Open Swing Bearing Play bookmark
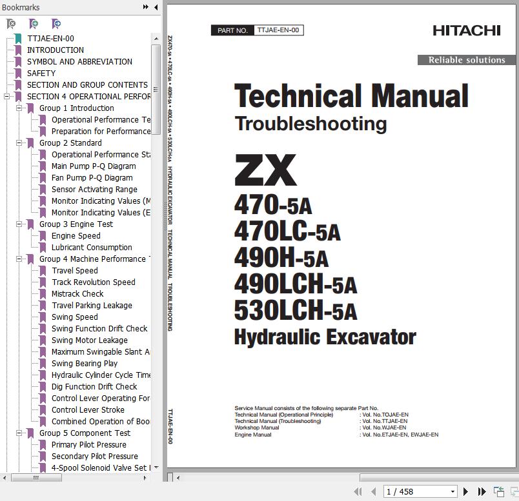The height and width of the screenshot is (501, 519). click(85, 363)
